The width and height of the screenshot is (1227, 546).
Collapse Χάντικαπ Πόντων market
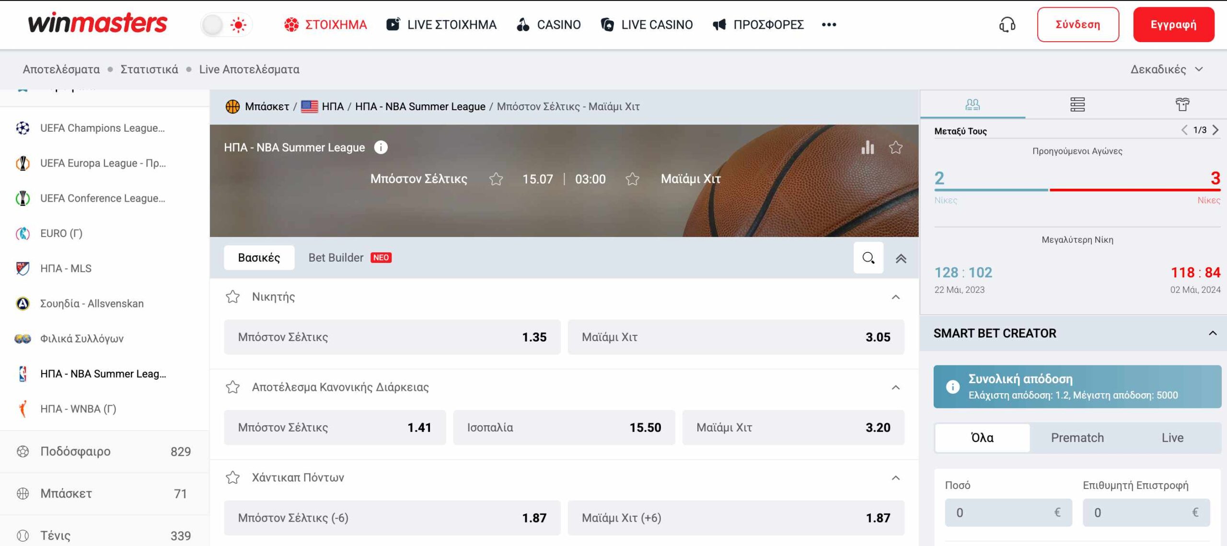[895, 478]
